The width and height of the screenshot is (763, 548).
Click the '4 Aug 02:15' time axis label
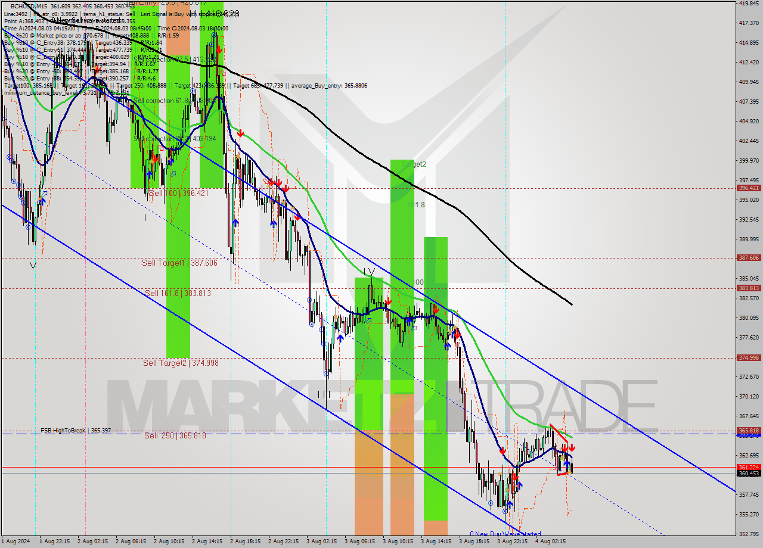[x=551, y=542]
